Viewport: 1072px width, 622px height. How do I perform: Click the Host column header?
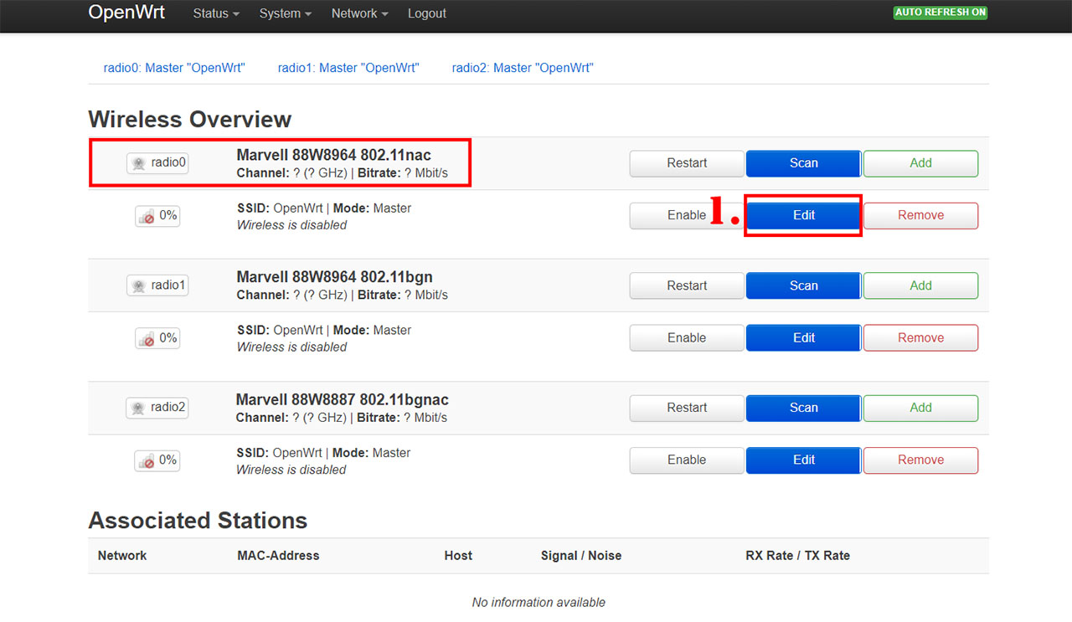click(458, 555)
